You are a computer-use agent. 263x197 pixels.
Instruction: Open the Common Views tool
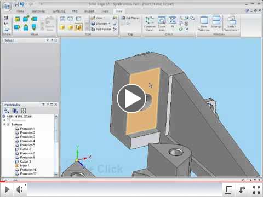click(150, 24)
